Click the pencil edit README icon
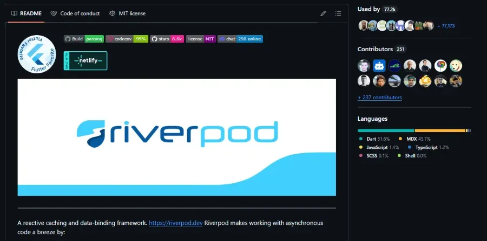 pyautogui.click(x=323, y=13)
